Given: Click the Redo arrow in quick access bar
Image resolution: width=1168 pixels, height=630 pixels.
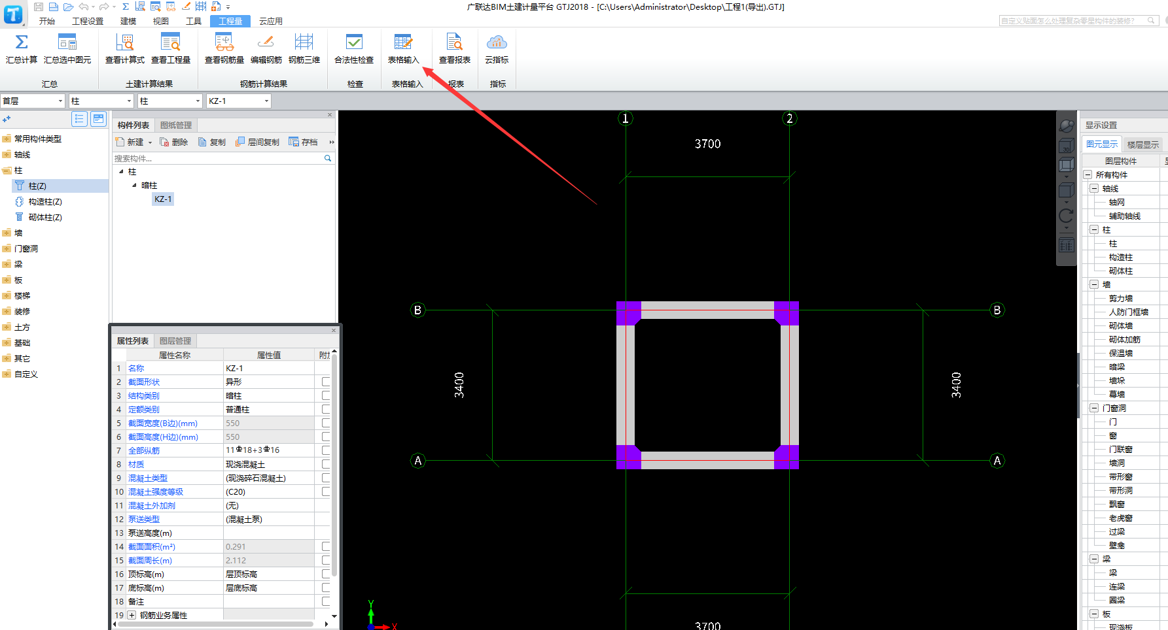Looking at the screenshot, I should coord(103,7).
